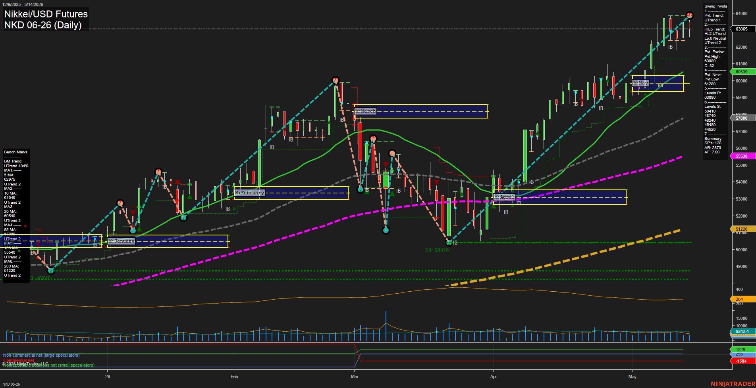The image size is (756, 388).
Task: Click the 20 MA: 60540 entry
Action: [x=10, y=214]
